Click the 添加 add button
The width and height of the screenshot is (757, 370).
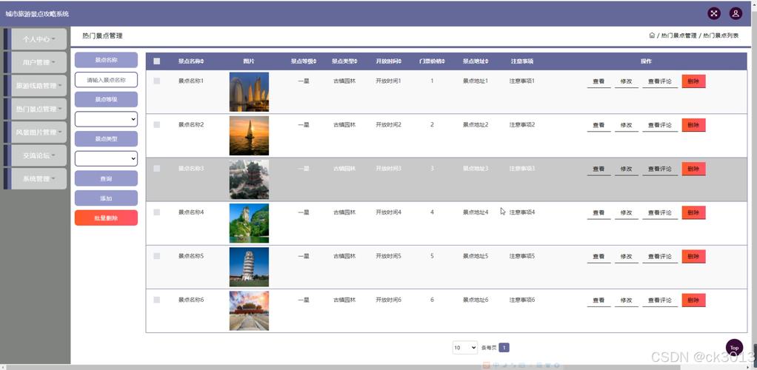(106, 198)
